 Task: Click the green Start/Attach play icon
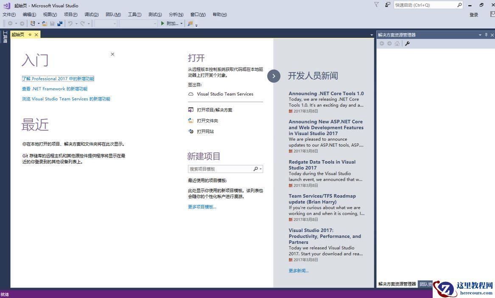tap(162, 23)
